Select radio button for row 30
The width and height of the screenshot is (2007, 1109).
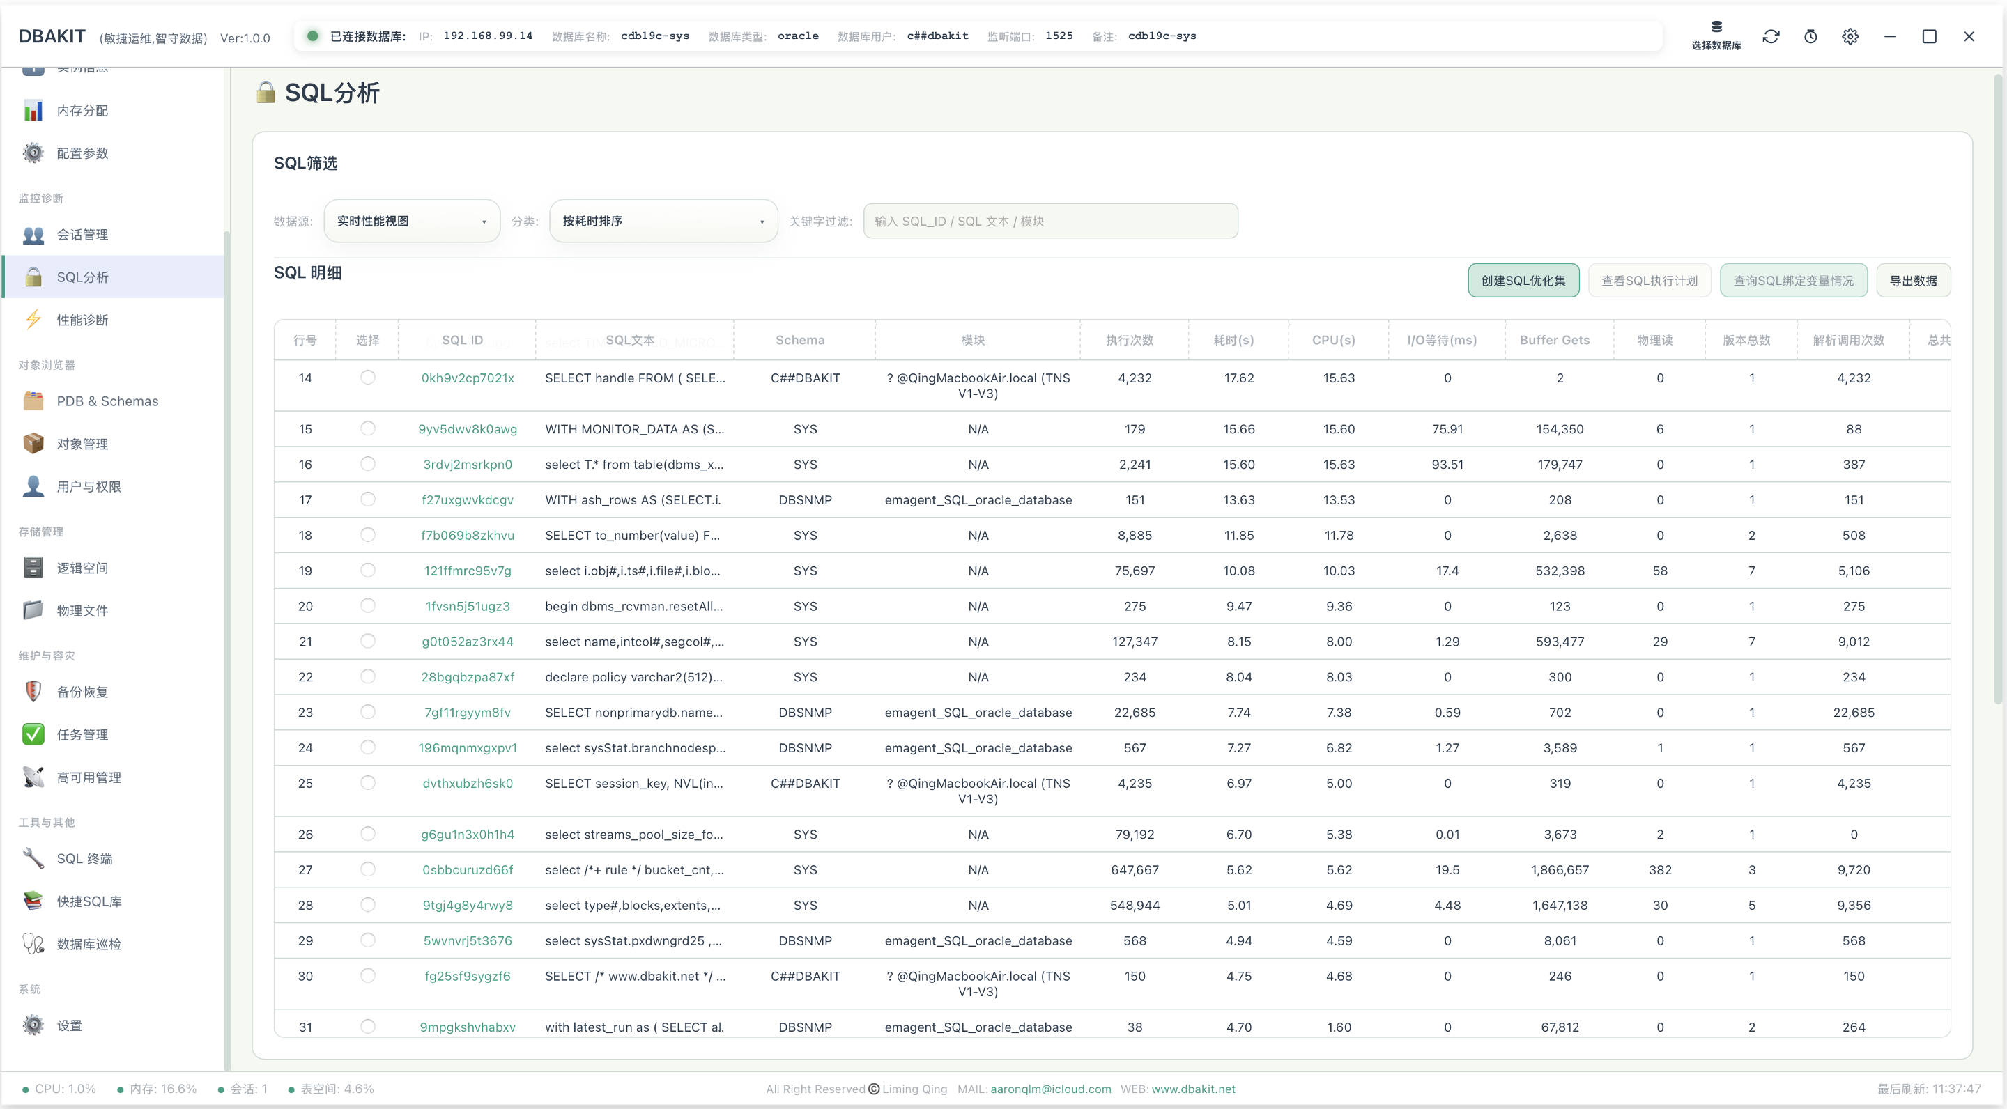tap(368, 976)
